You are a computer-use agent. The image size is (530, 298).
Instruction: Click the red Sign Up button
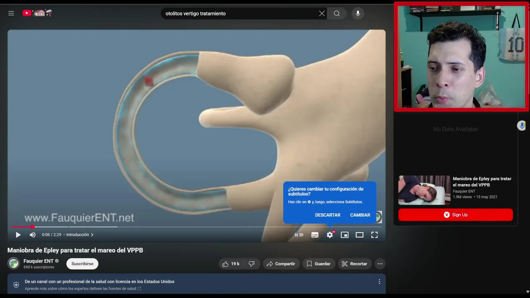(x=455, y=215)
